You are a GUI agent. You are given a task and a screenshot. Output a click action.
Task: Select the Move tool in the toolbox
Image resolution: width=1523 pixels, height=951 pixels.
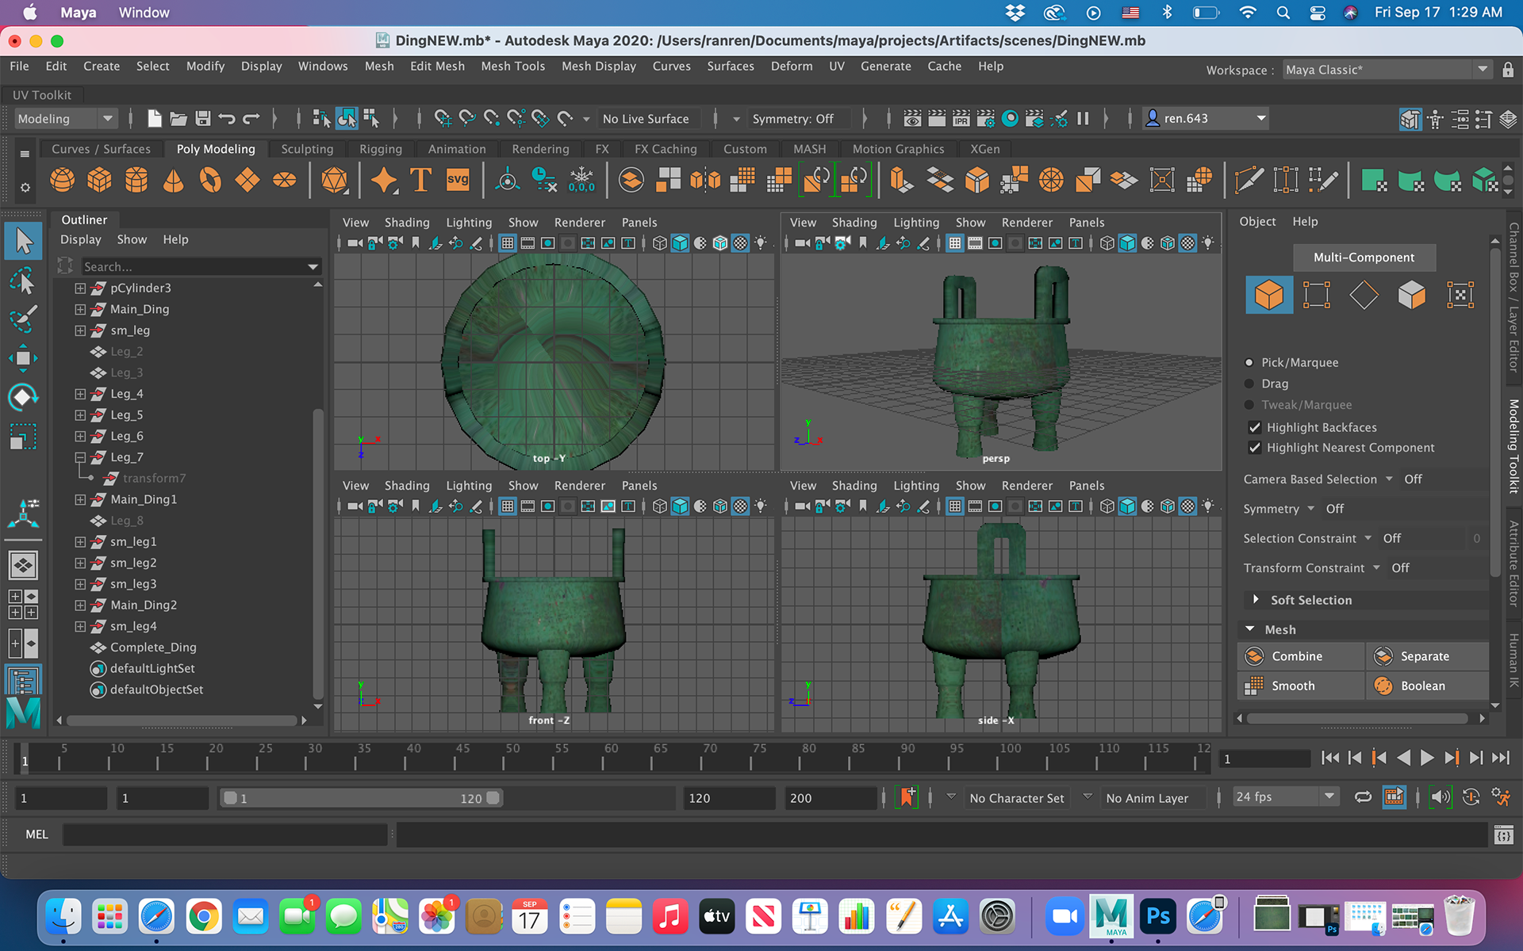pos(23,358)
